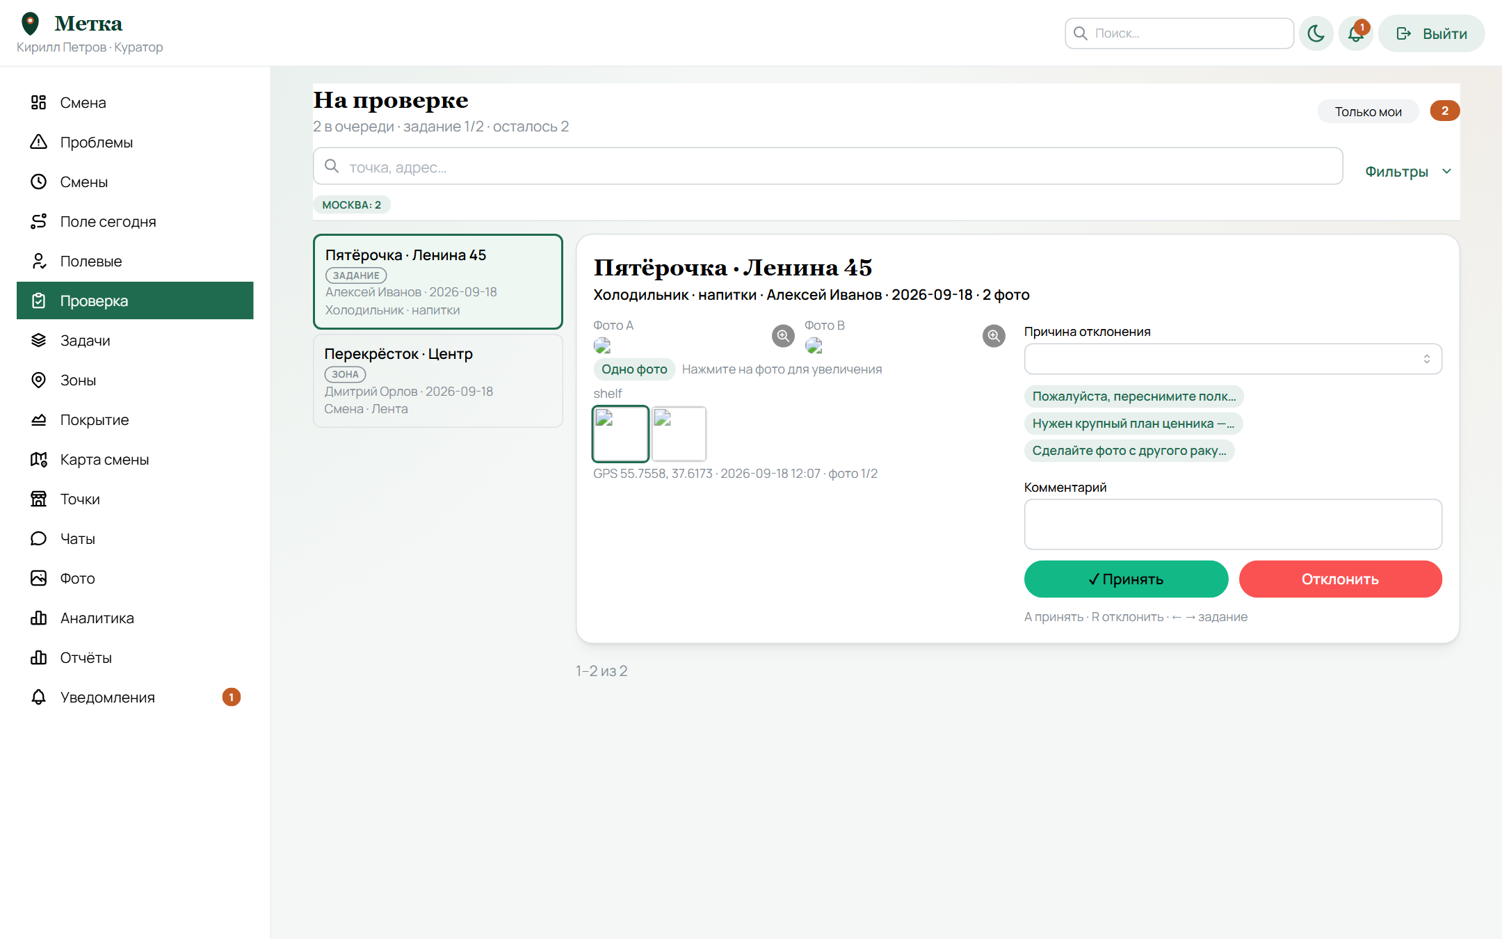Open Карта смены page
The image size is (1502, 939).
tap(135, 460)
